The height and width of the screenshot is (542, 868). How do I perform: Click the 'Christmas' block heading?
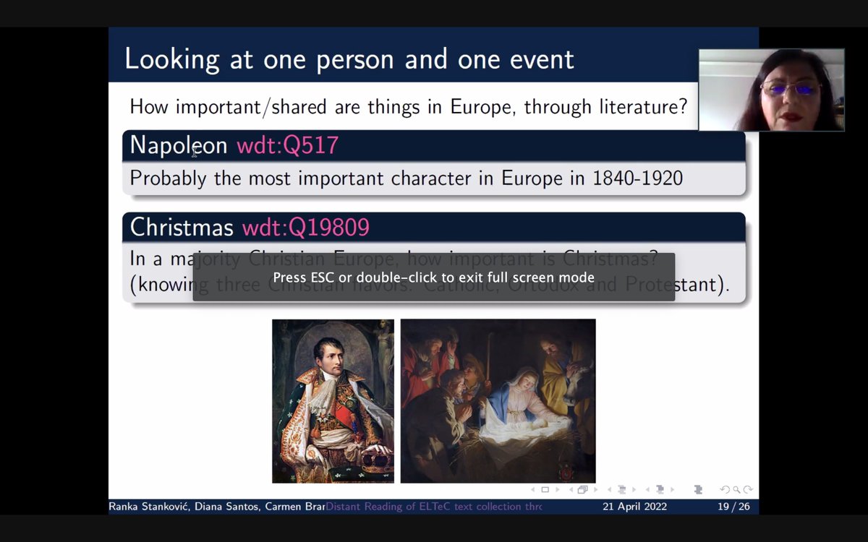point(182,228)
